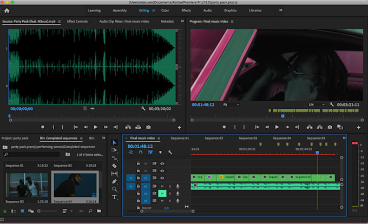Screen dimensions: 368x224
Task: Click timeline timecode 00:01:48:12
Action: [x=140, y=146]
